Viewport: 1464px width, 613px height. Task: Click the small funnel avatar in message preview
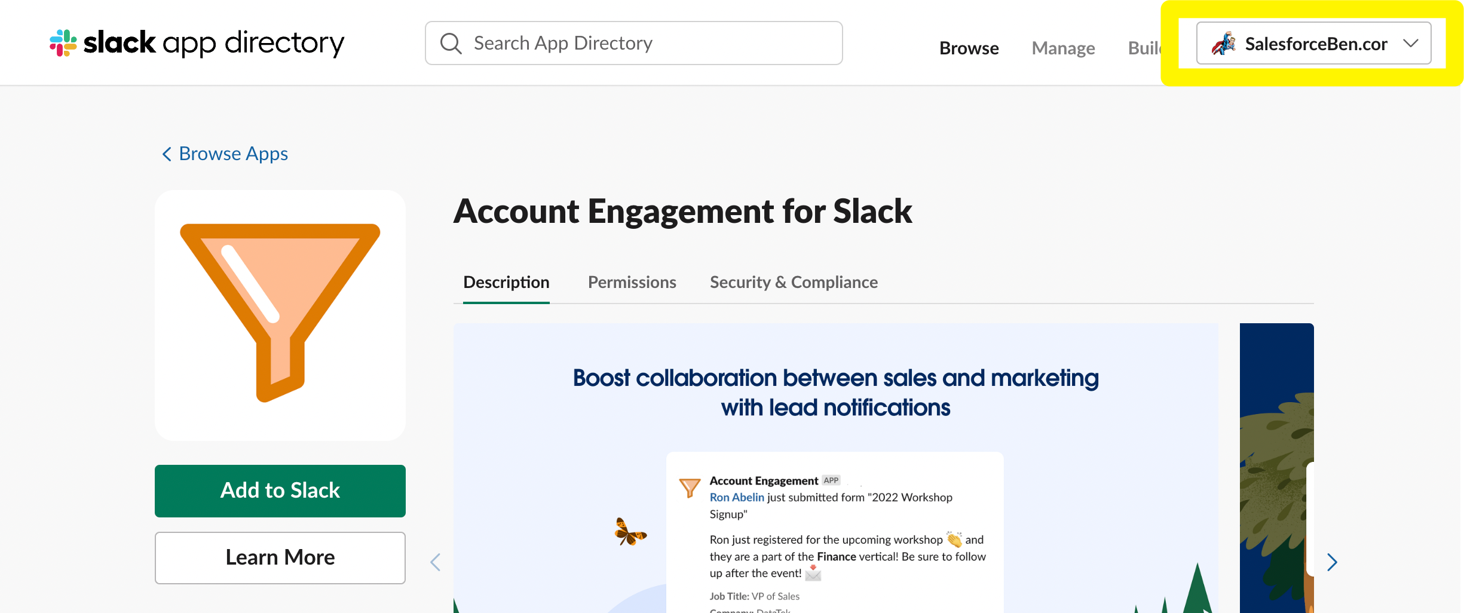690,487
